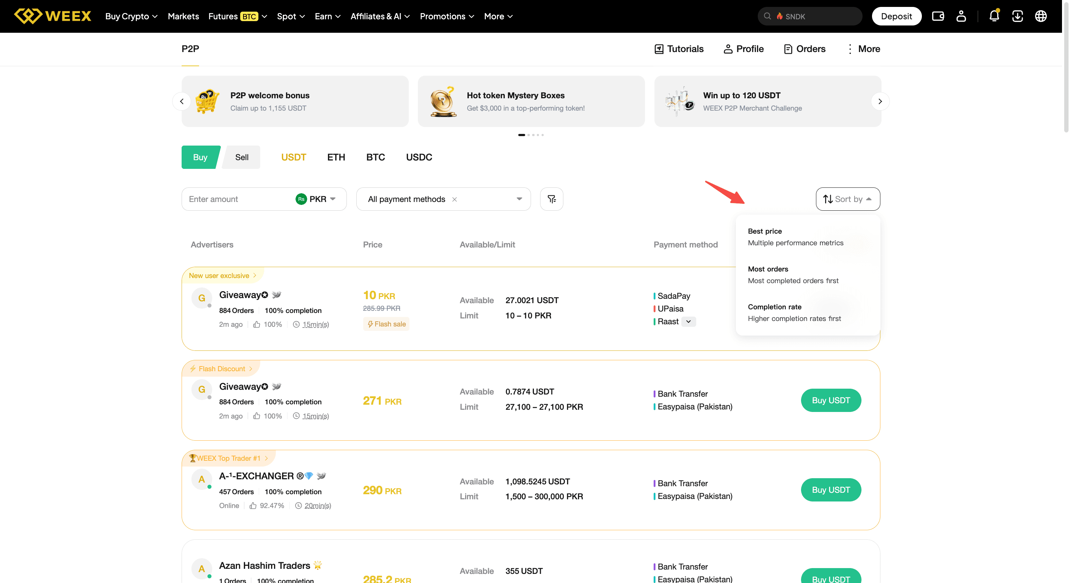The height and width of the screenshot is (583, 1070).
Task: Click the search magnifier icon
Action: point(768,16)
